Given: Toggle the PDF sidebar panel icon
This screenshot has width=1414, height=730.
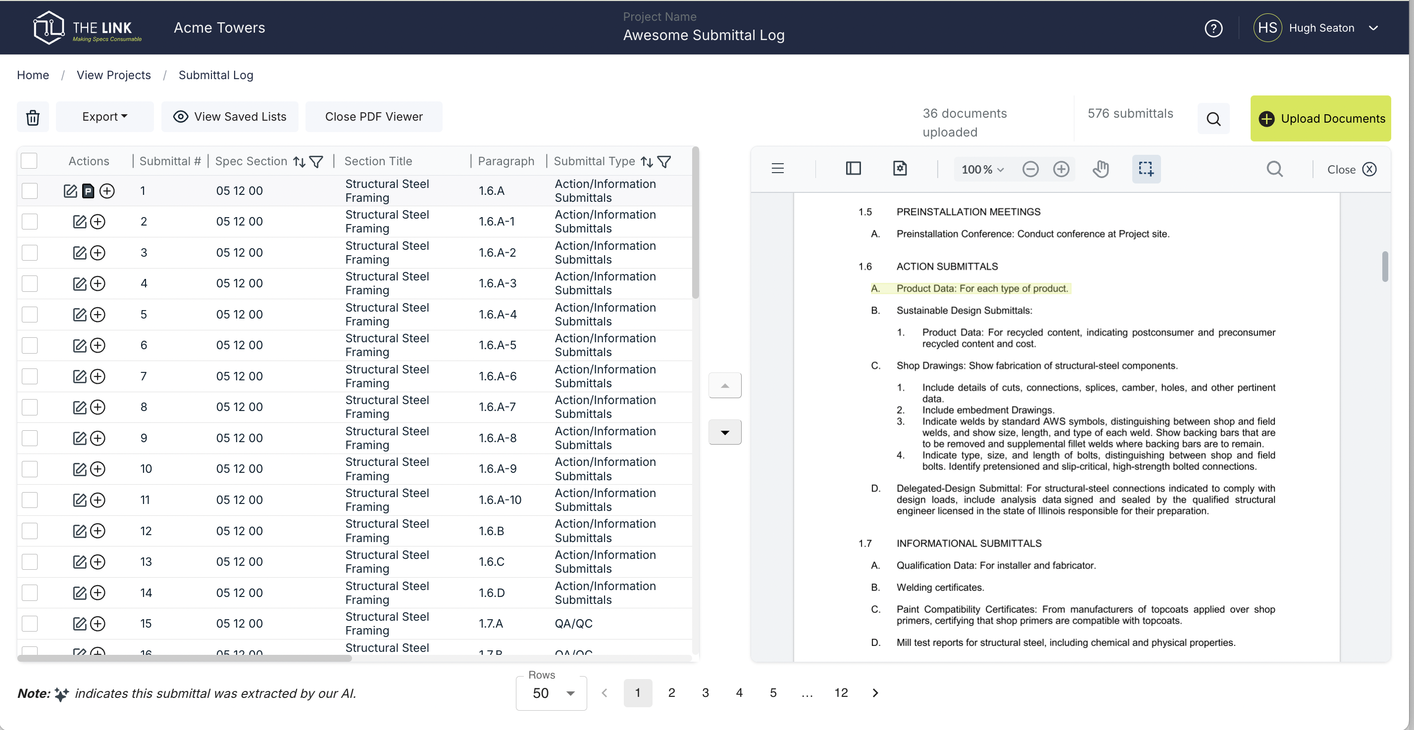Looking at the screenshot, I should [853, 168].
